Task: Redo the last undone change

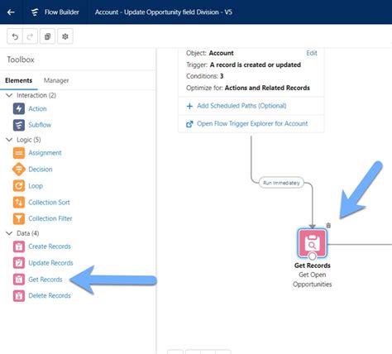Action: (x=30, y=36)
